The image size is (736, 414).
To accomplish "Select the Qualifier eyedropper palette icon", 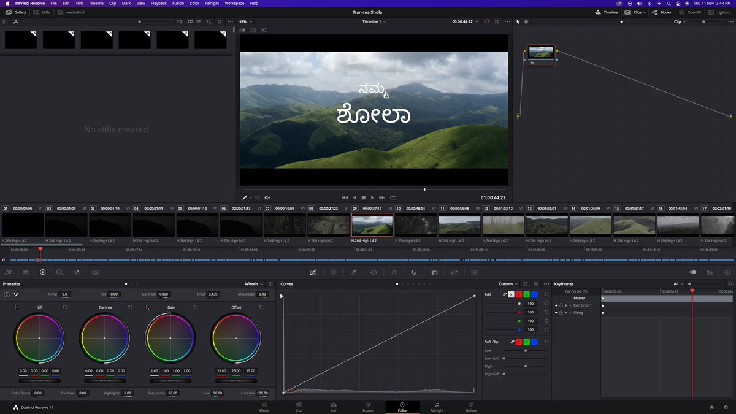I will (x=354, y=272).
